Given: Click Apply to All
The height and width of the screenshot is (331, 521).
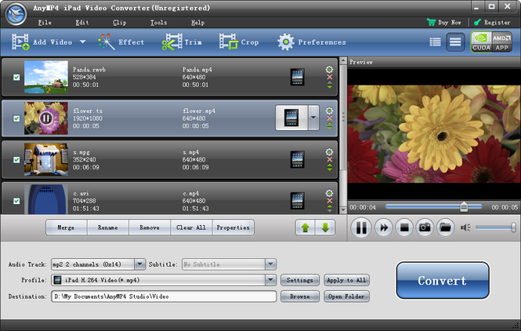Looking at the screenshot, I should click(346, 280).
